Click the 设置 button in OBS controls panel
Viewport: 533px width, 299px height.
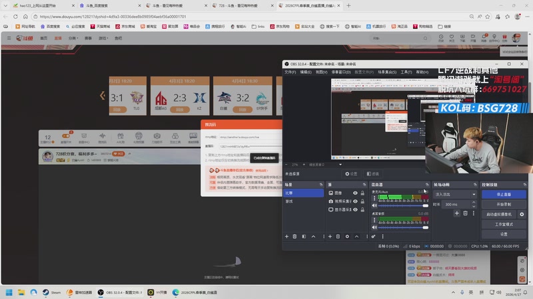(x=504, y=235)
